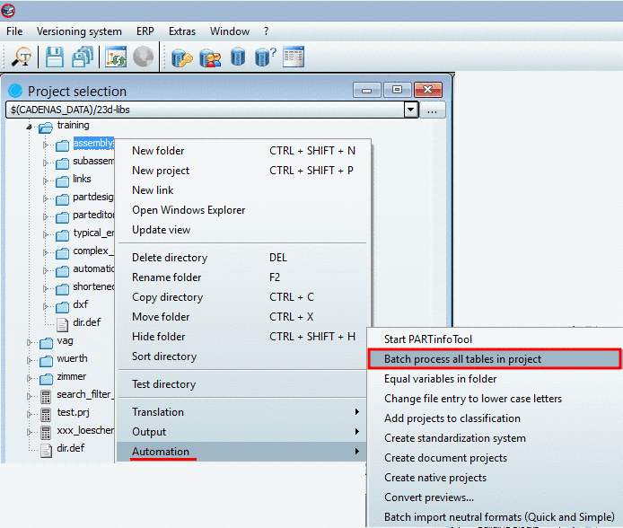Open the File menu
The height and width of the screenshot is (528, 623).
click(x=14, y=31)
